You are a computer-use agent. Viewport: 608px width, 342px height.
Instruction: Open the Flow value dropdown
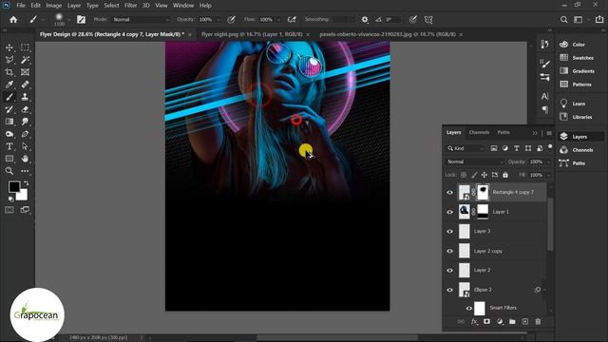tap(278, 19)
